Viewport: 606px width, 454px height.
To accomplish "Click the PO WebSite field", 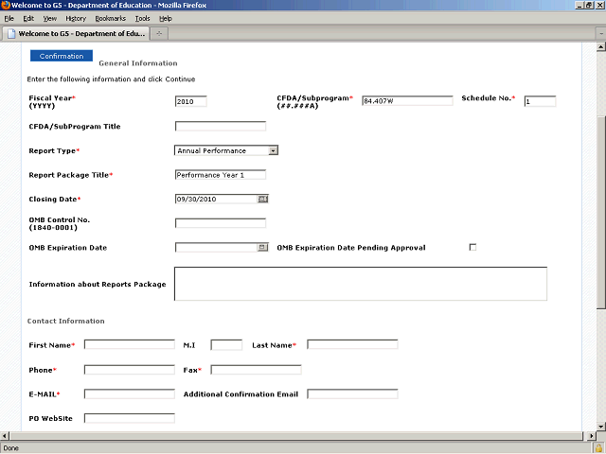I will tap(130, 418).
